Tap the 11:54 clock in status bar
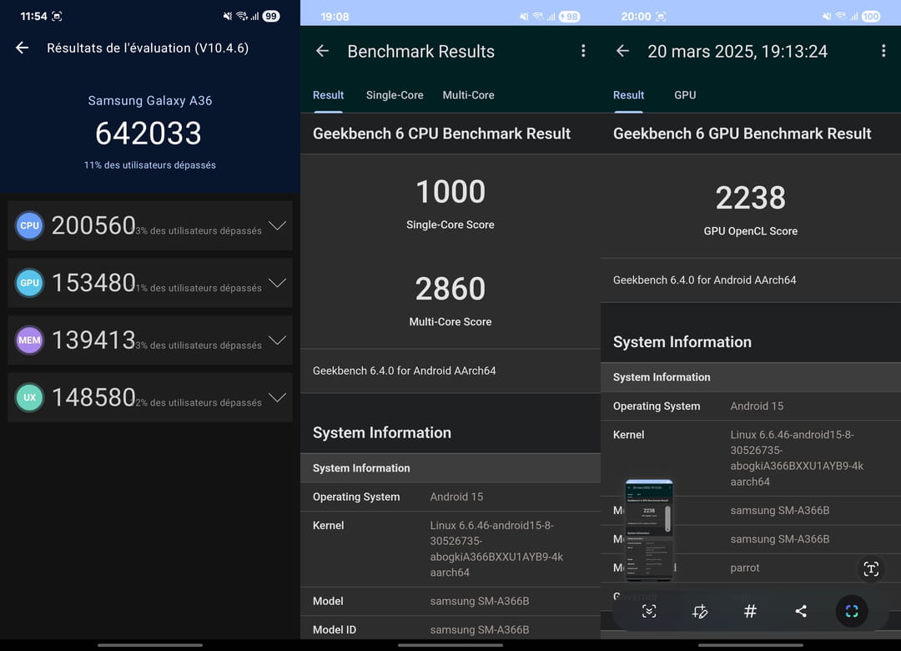901x651 pixels. (x=33, y=16)
